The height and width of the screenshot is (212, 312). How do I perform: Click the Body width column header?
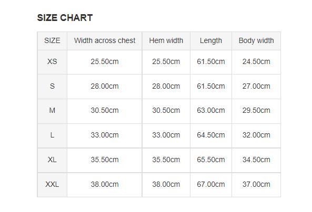(x=256, y=41)
